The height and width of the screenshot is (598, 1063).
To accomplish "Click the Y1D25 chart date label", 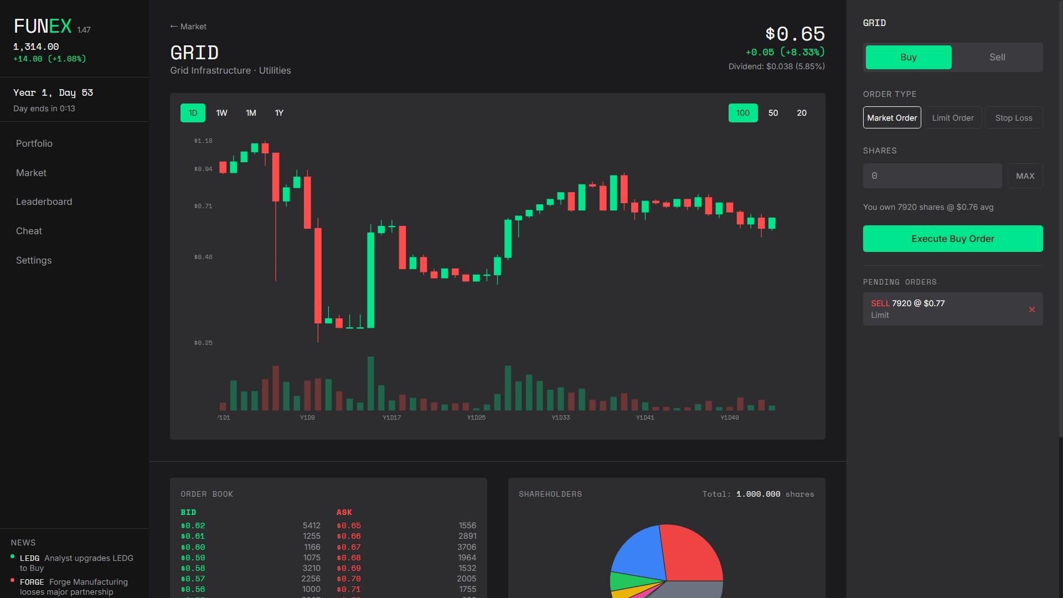I will 476,417.
